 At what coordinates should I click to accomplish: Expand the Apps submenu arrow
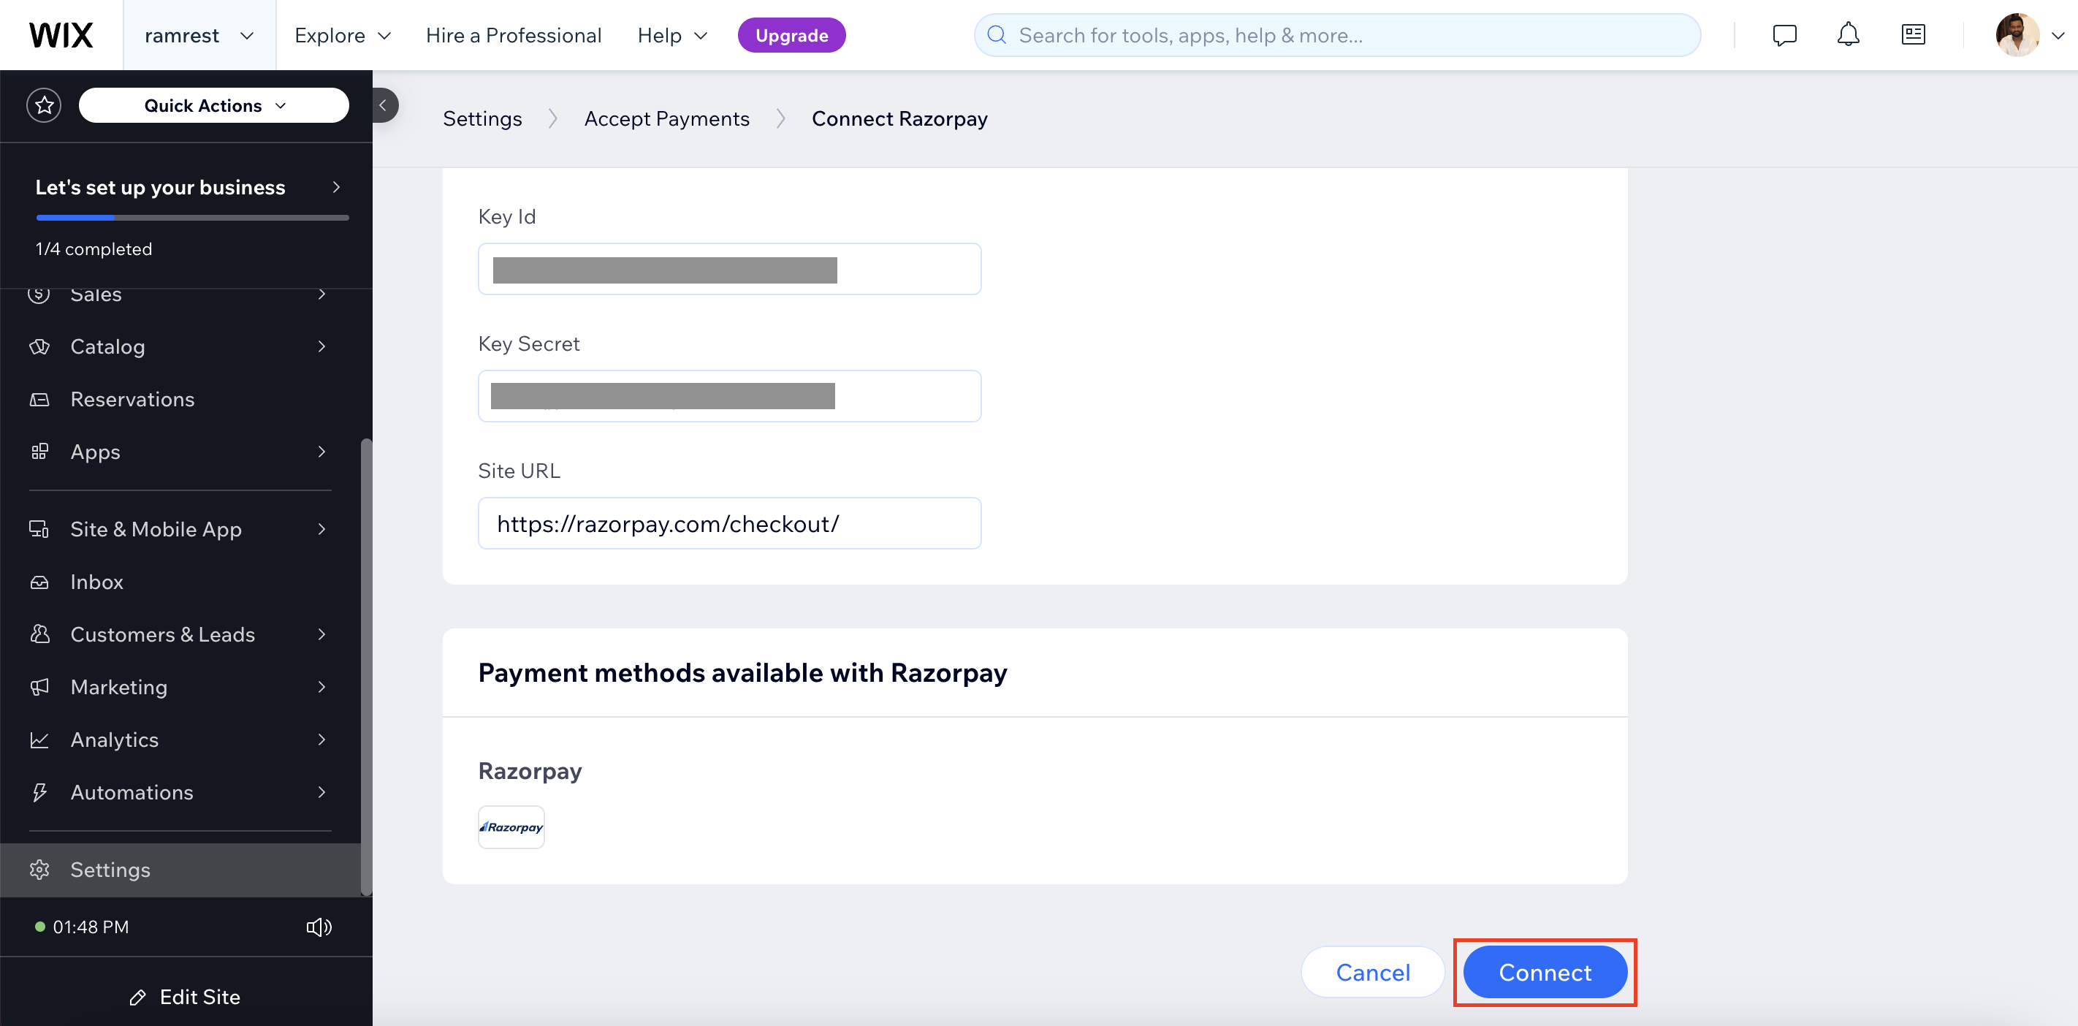click(x=322, y=452)
